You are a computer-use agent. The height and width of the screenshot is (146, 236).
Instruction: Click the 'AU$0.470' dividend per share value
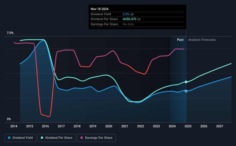129,19
